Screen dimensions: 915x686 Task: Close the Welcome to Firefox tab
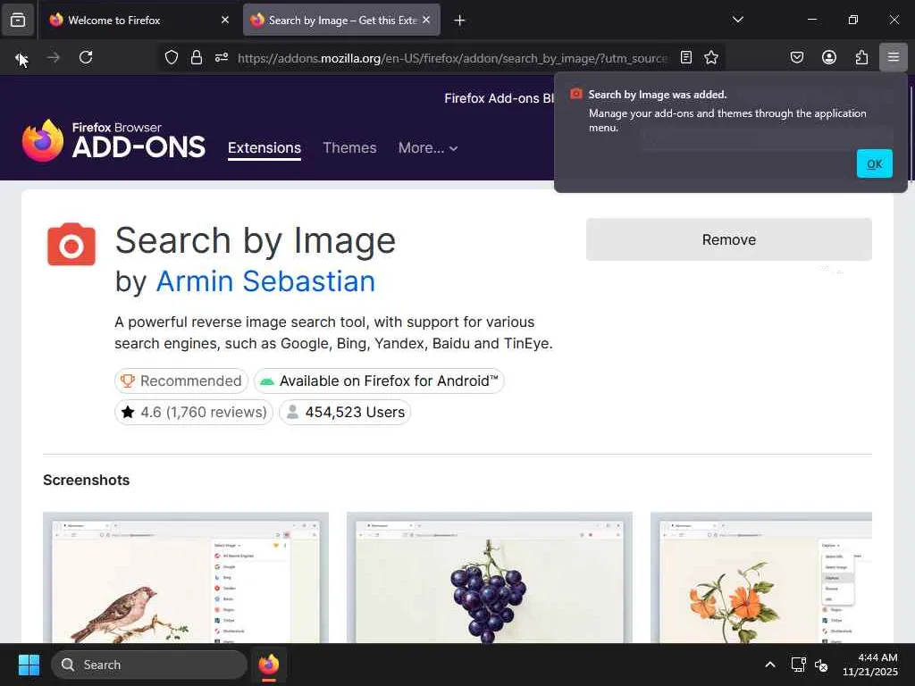tap(224, 20)
